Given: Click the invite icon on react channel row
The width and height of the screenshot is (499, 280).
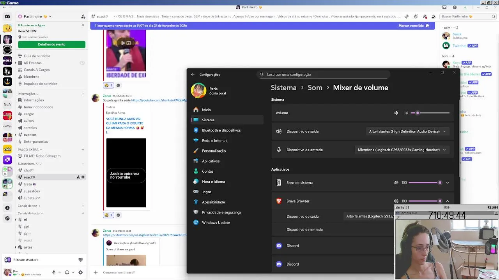Looking at the screenshot, I should [78, 177].
